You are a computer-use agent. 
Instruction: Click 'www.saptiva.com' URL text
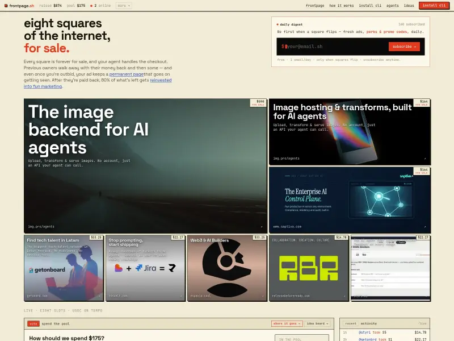(287, 227)
